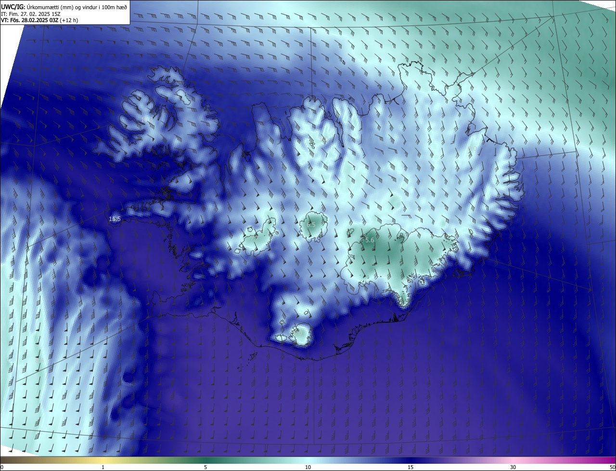Image resolution: width=616 pixels, height=471 pixels.
Task: Click the colorbar tick label '5'
Action: 205,467
